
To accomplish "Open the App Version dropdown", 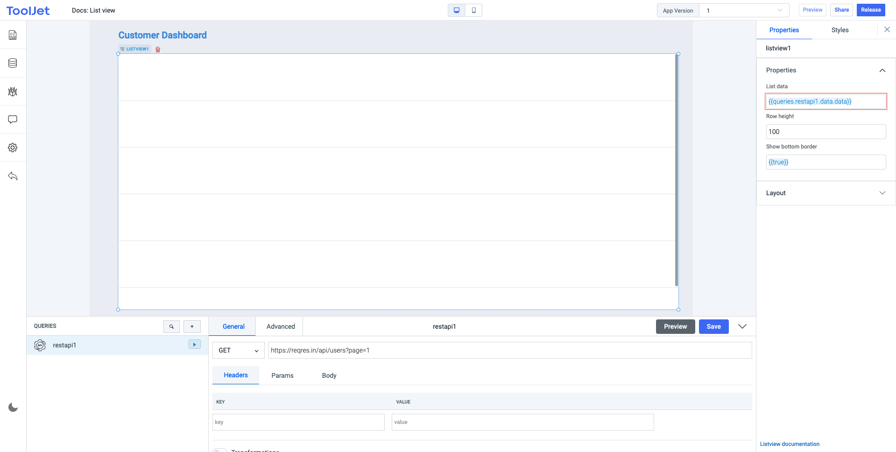I will click(744, 10).
